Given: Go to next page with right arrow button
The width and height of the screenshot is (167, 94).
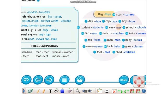Looking at the screenshot, I should pyautogui.click(x=49, y=80).
